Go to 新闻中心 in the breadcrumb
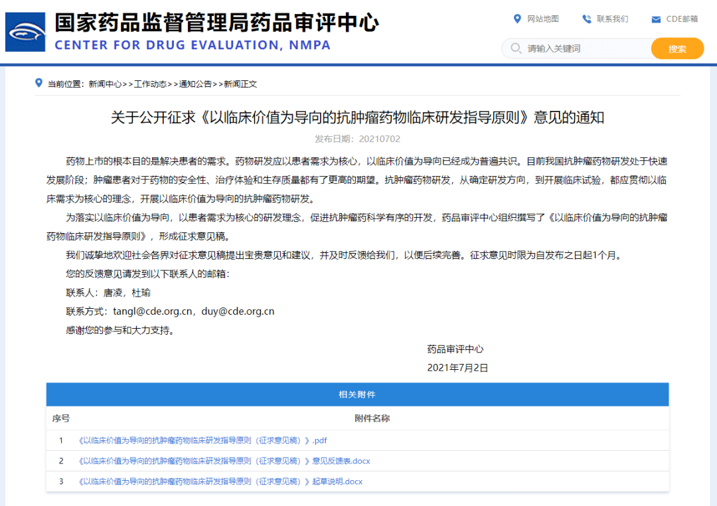 [105, 84]
